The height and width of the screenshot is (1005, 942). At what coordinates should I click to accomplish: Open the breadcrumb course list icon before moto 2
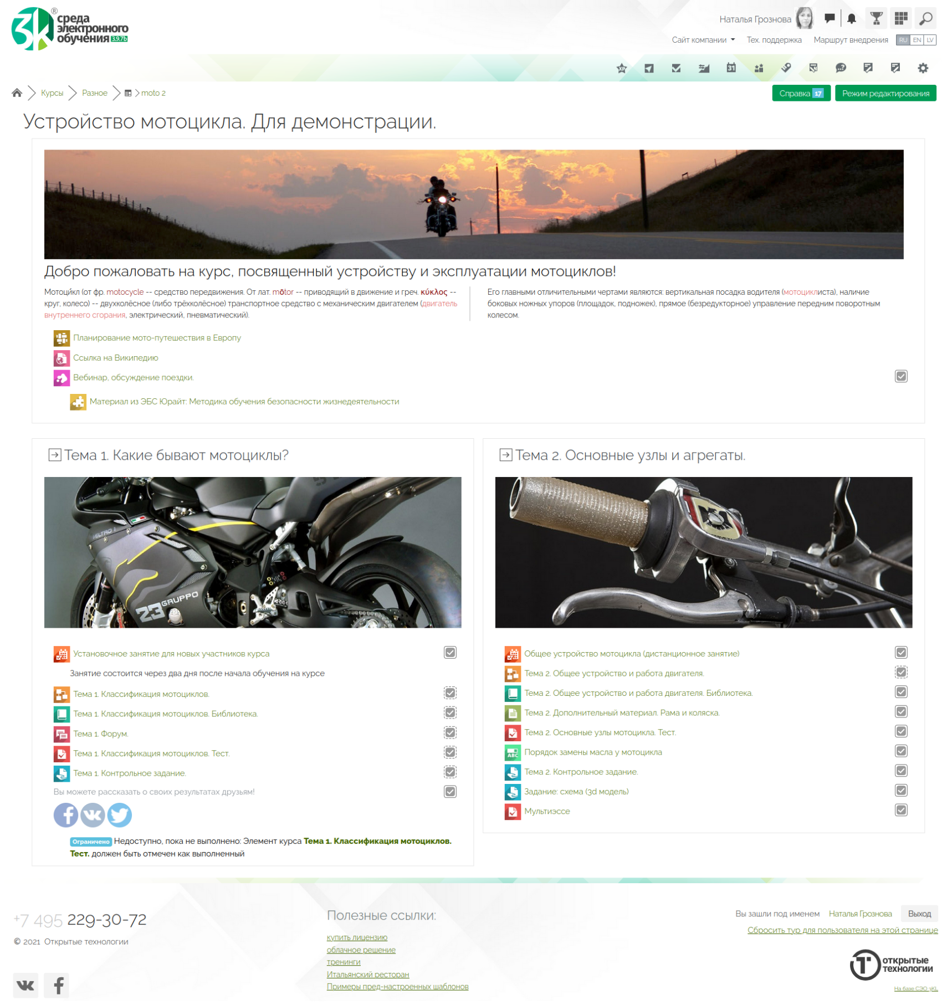(x=127, y=93)
